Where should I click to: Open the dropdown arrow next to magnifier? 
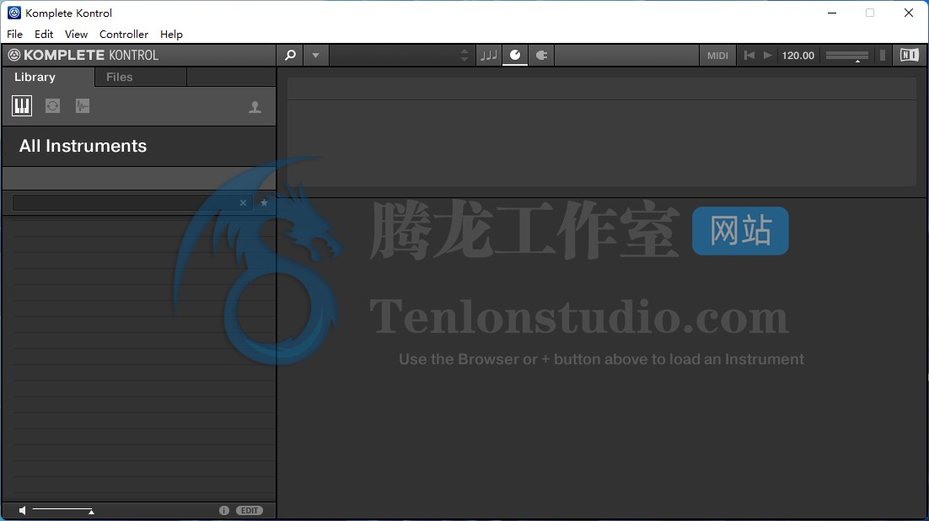(x=316, y=55)
